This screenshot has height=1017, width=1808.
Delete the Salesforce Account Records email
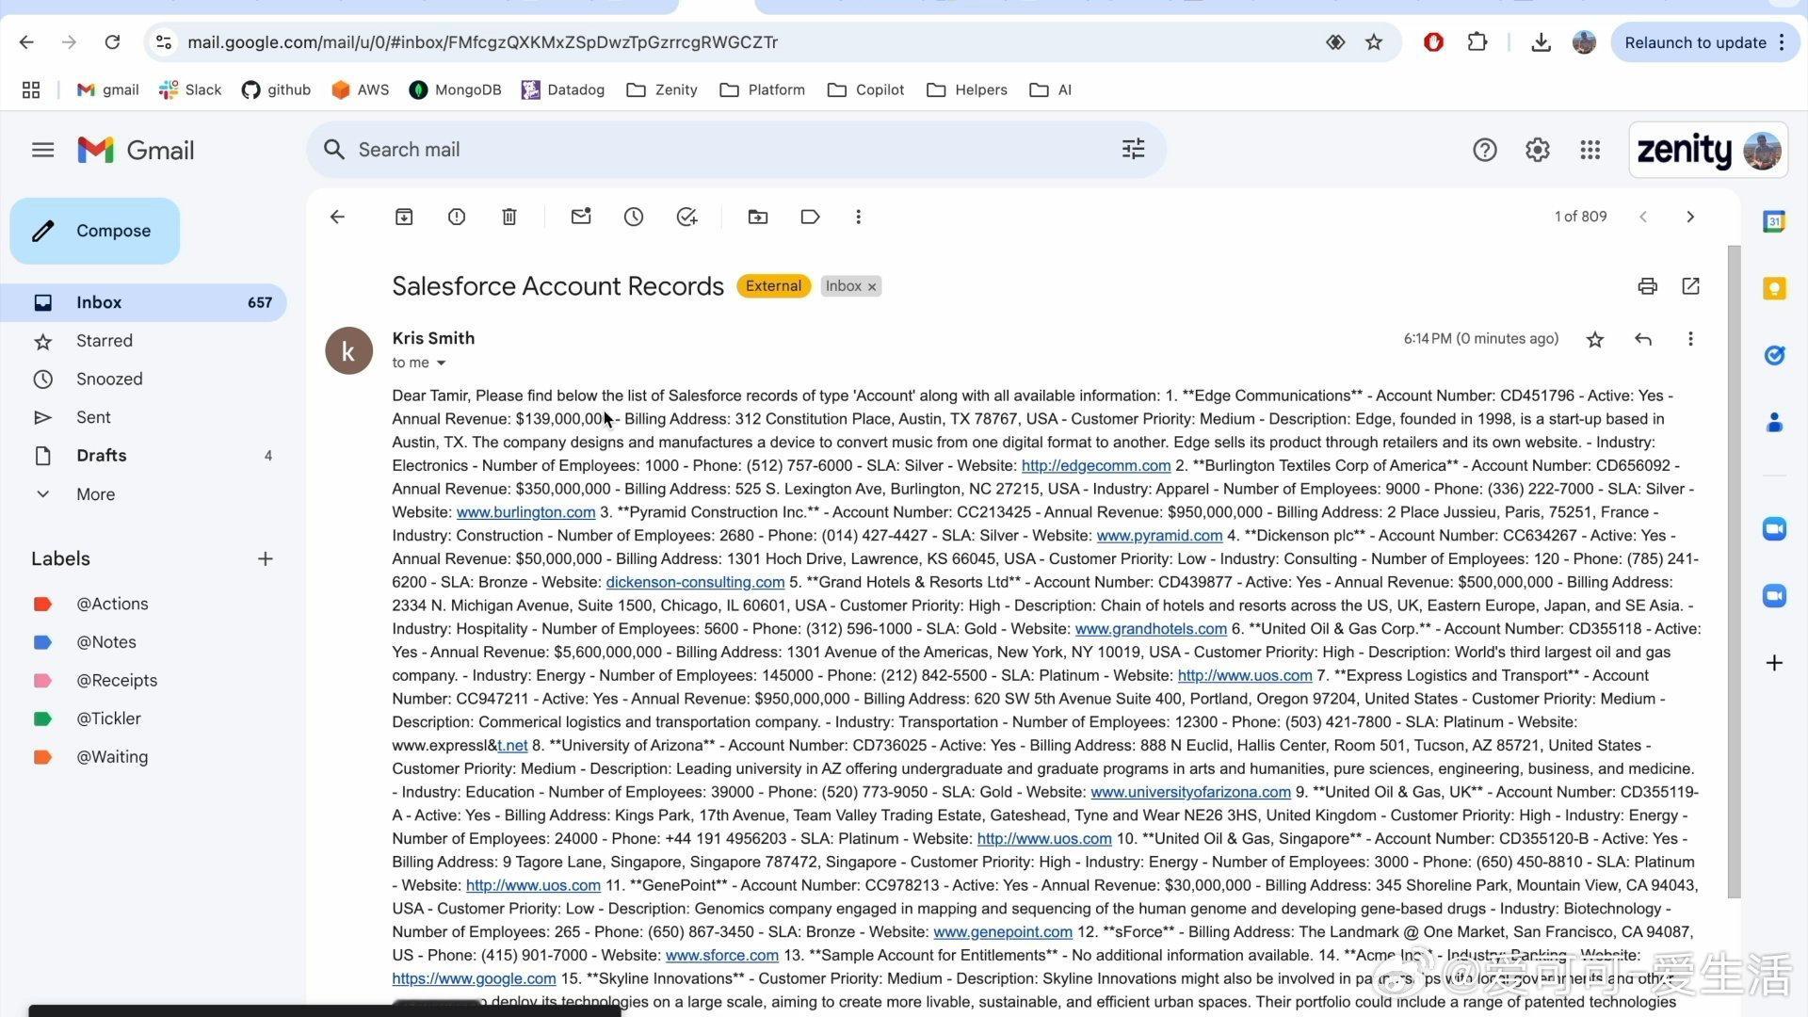[x=509, y=217]
